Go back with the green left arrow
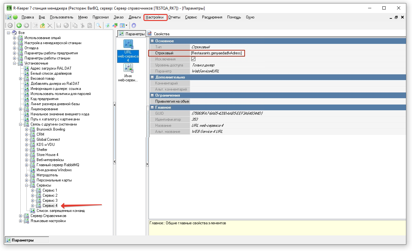412x251 pixels. point(19,25)
